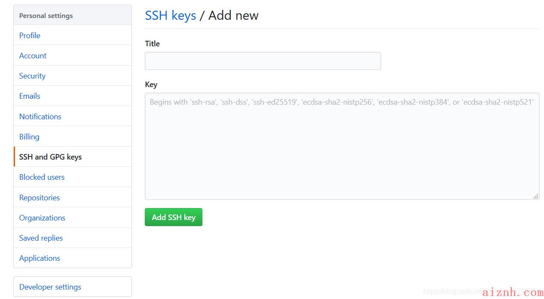Open Developer settings
Image resolution: width=544 pixels, height=299 pixels.
(x=73, y=287)
